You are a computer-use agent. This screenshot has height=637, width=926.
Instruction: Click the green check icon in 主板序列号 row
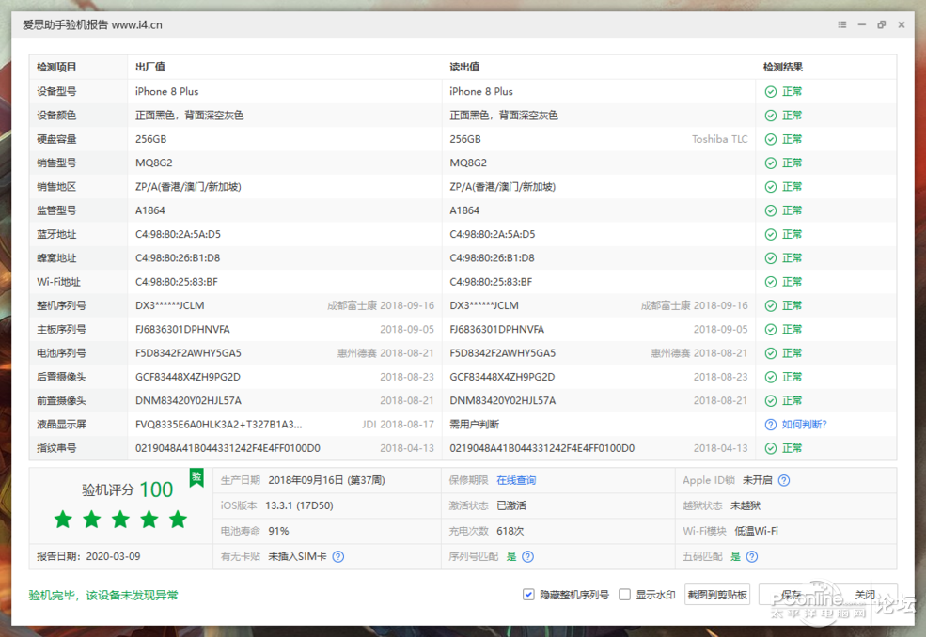[771, 330]
